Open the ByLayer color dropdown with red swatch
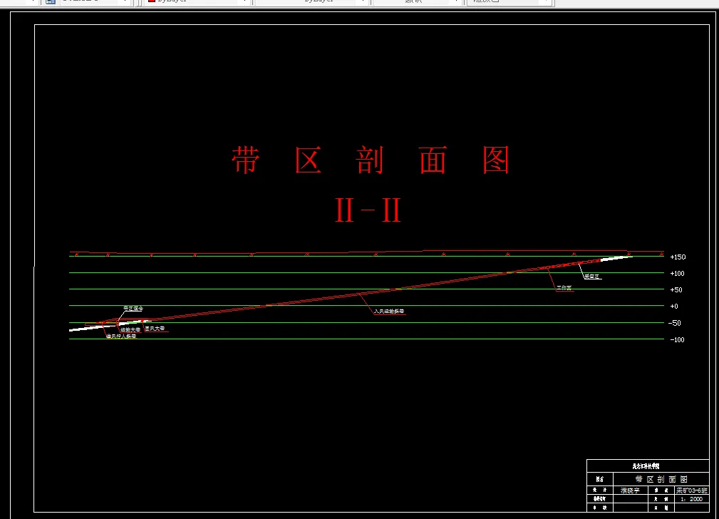This screenshot has height=519, width=719. pos(197,2)
